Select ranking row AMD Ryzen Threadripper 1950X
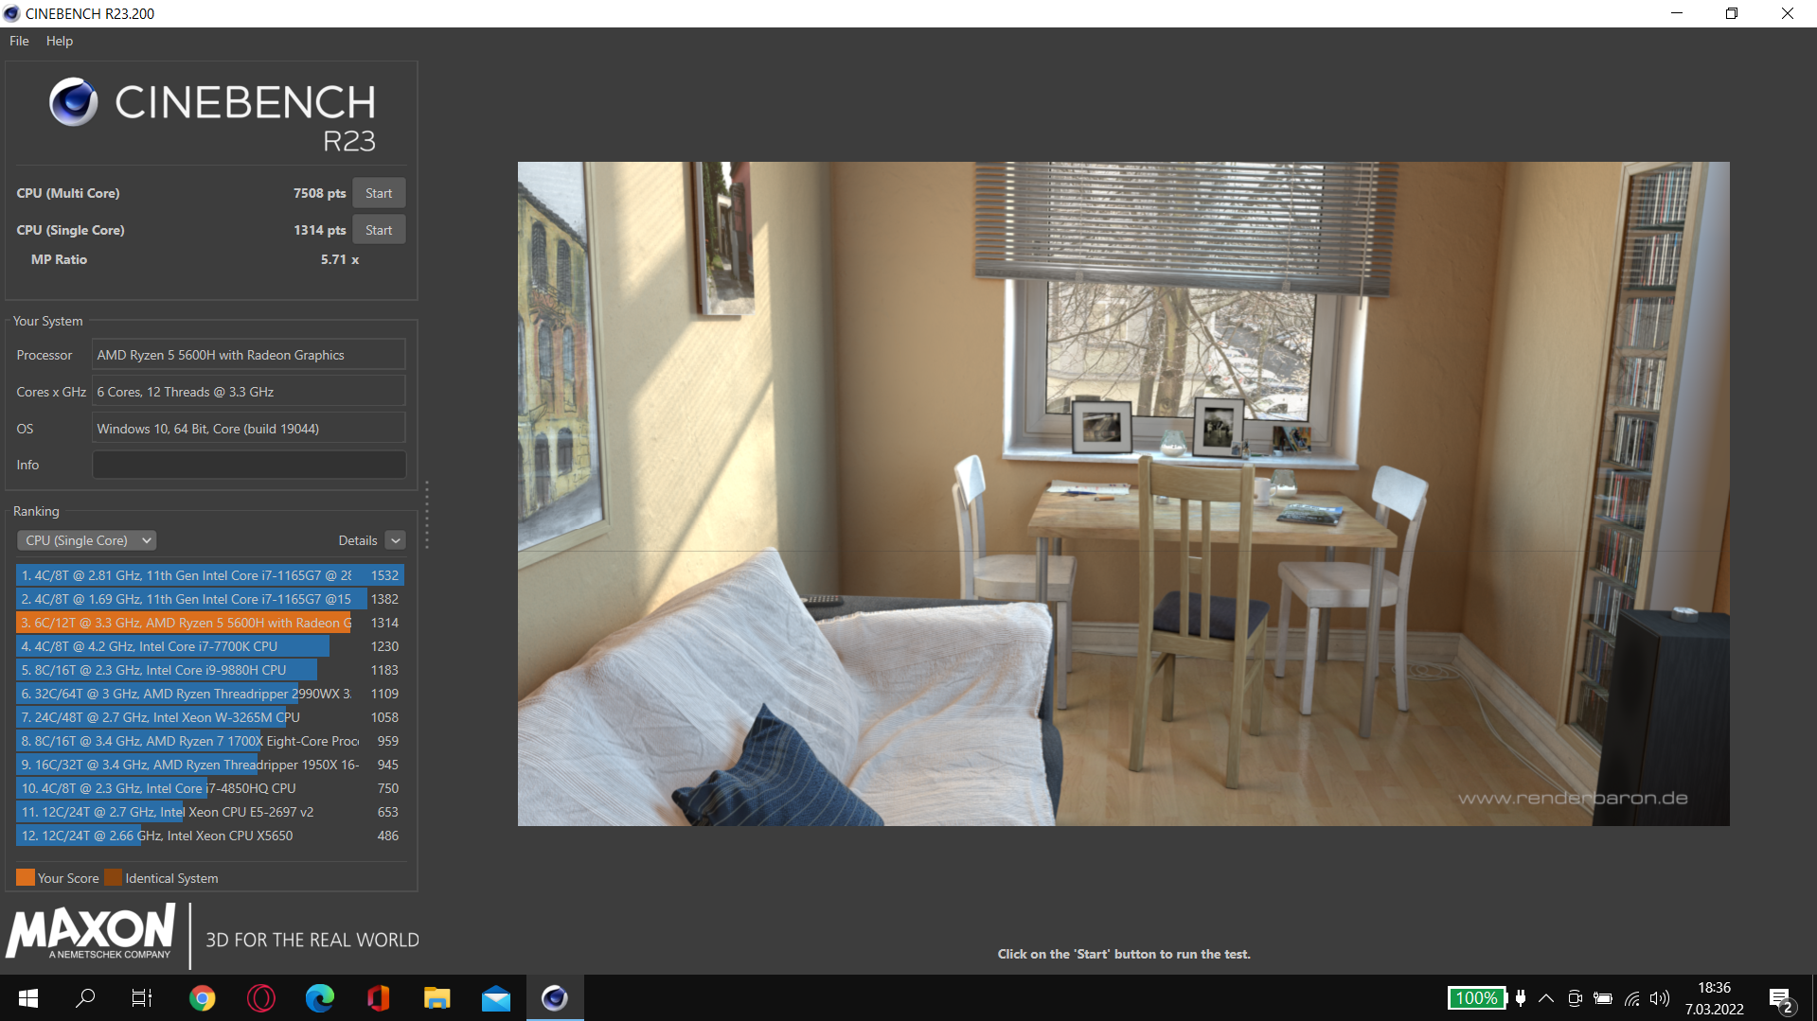 coord(210,765)
